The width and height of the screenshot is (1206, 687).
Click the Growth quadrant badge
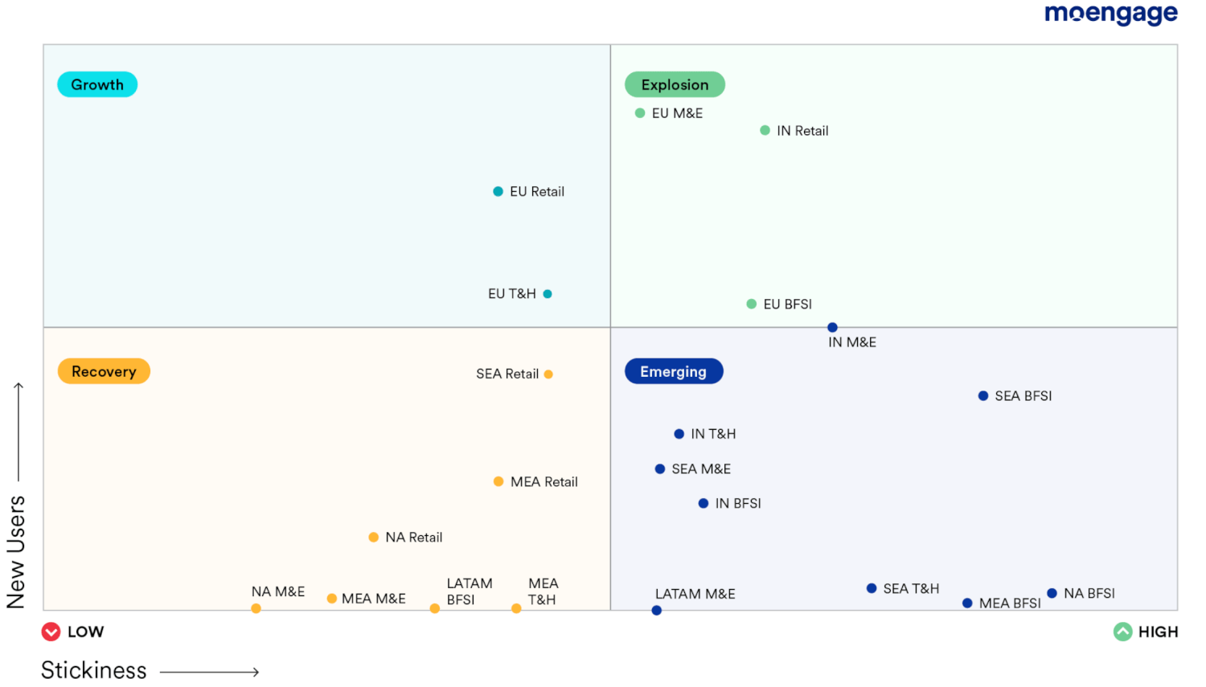click(x=97, y=84)
